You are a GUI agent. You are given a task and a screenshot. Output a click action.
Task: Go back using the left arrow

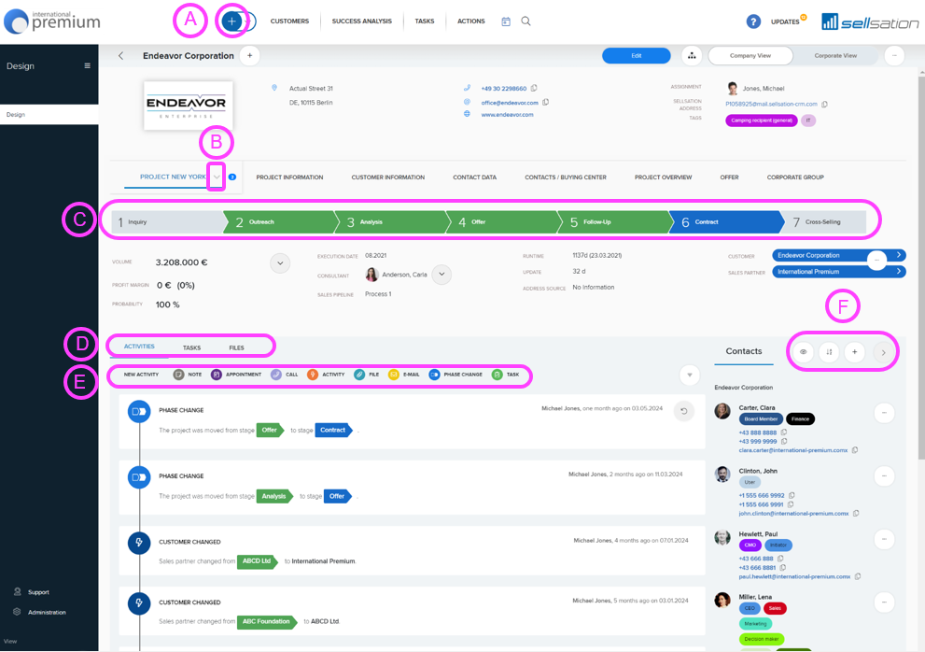coord(121,55)
